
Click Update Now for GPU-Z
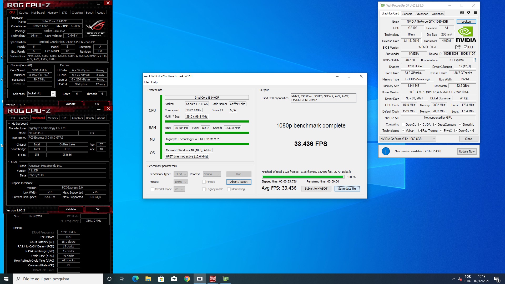tap(467, 151)
